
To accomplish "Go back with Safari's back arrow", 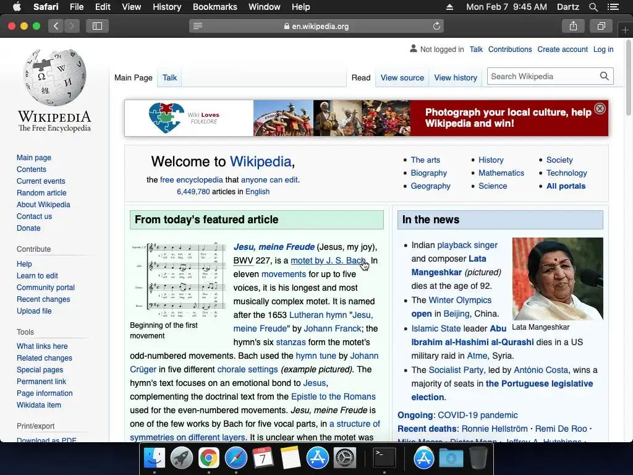I will pyautogui.click(x=56, y=26).
